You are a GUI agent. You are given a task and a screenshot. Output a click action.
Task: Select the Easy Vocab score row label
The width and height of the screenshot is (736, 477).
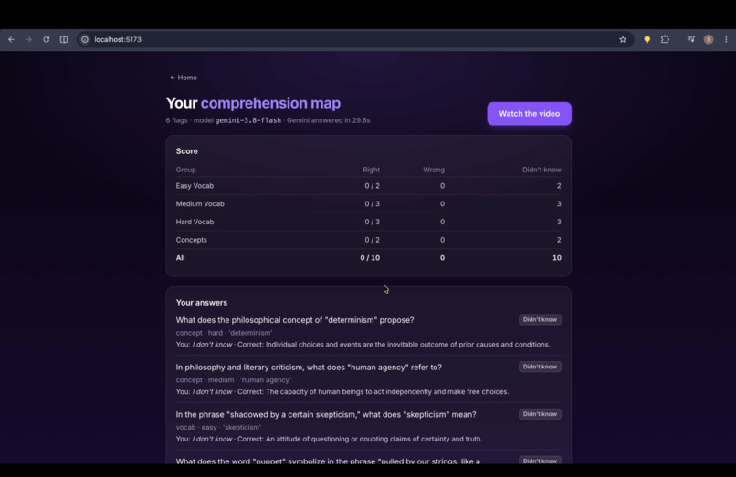[195, 186]
